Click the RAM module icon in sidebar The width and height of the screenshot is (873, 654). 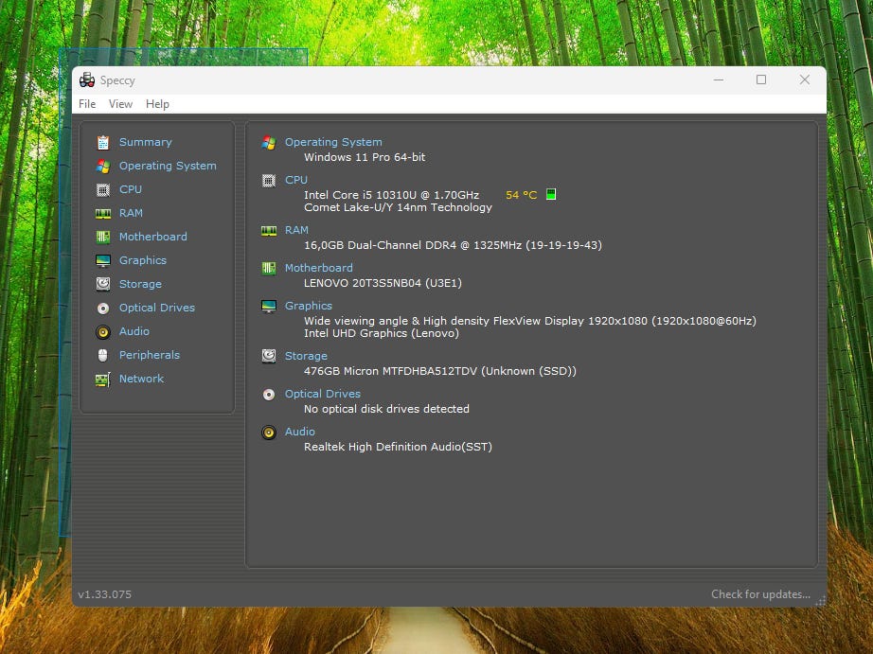[103, 213]
